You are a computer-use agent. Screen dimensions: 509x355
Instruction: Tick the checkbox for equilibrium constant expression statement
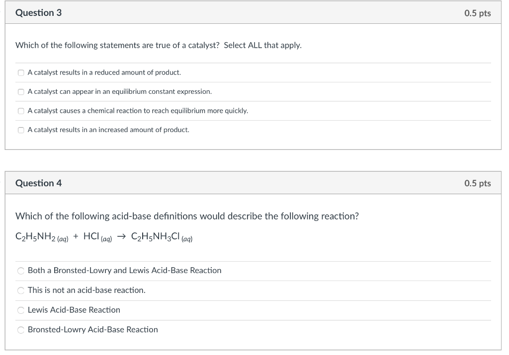[x=21, y=92]
